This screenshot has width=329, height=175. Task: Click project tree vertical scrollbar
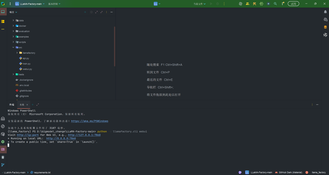pyautogui.click(x=114, y=46)
